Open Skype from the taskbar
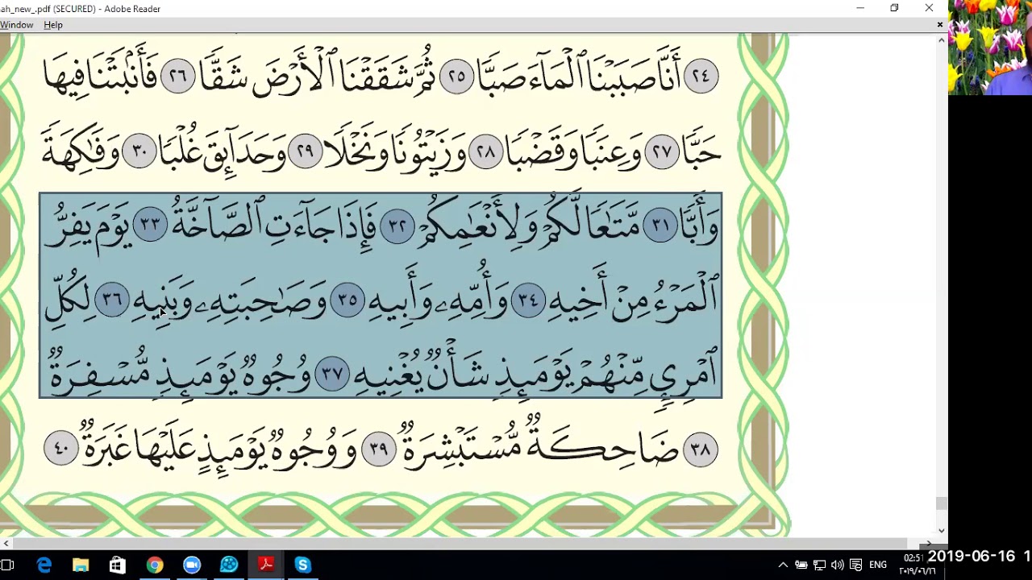This screenshot has width=1032, height=580. click(x=303, y=565)
